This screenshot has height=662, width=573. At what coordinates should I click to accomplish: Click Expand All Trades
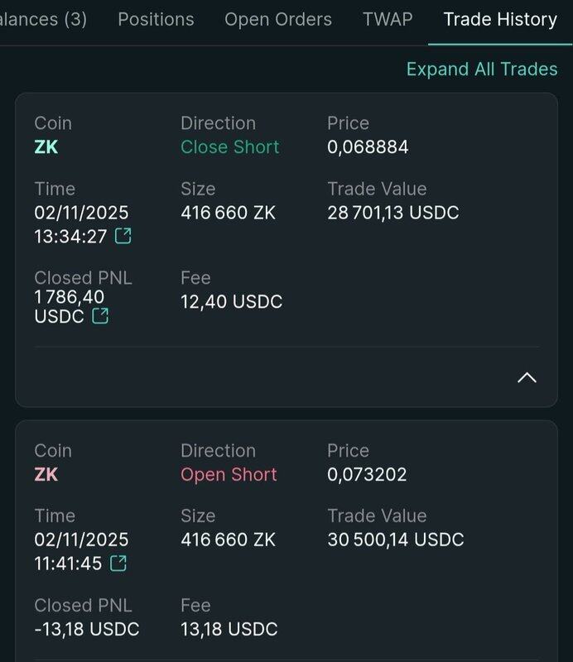pyautogui.click(x=482, y=69)
